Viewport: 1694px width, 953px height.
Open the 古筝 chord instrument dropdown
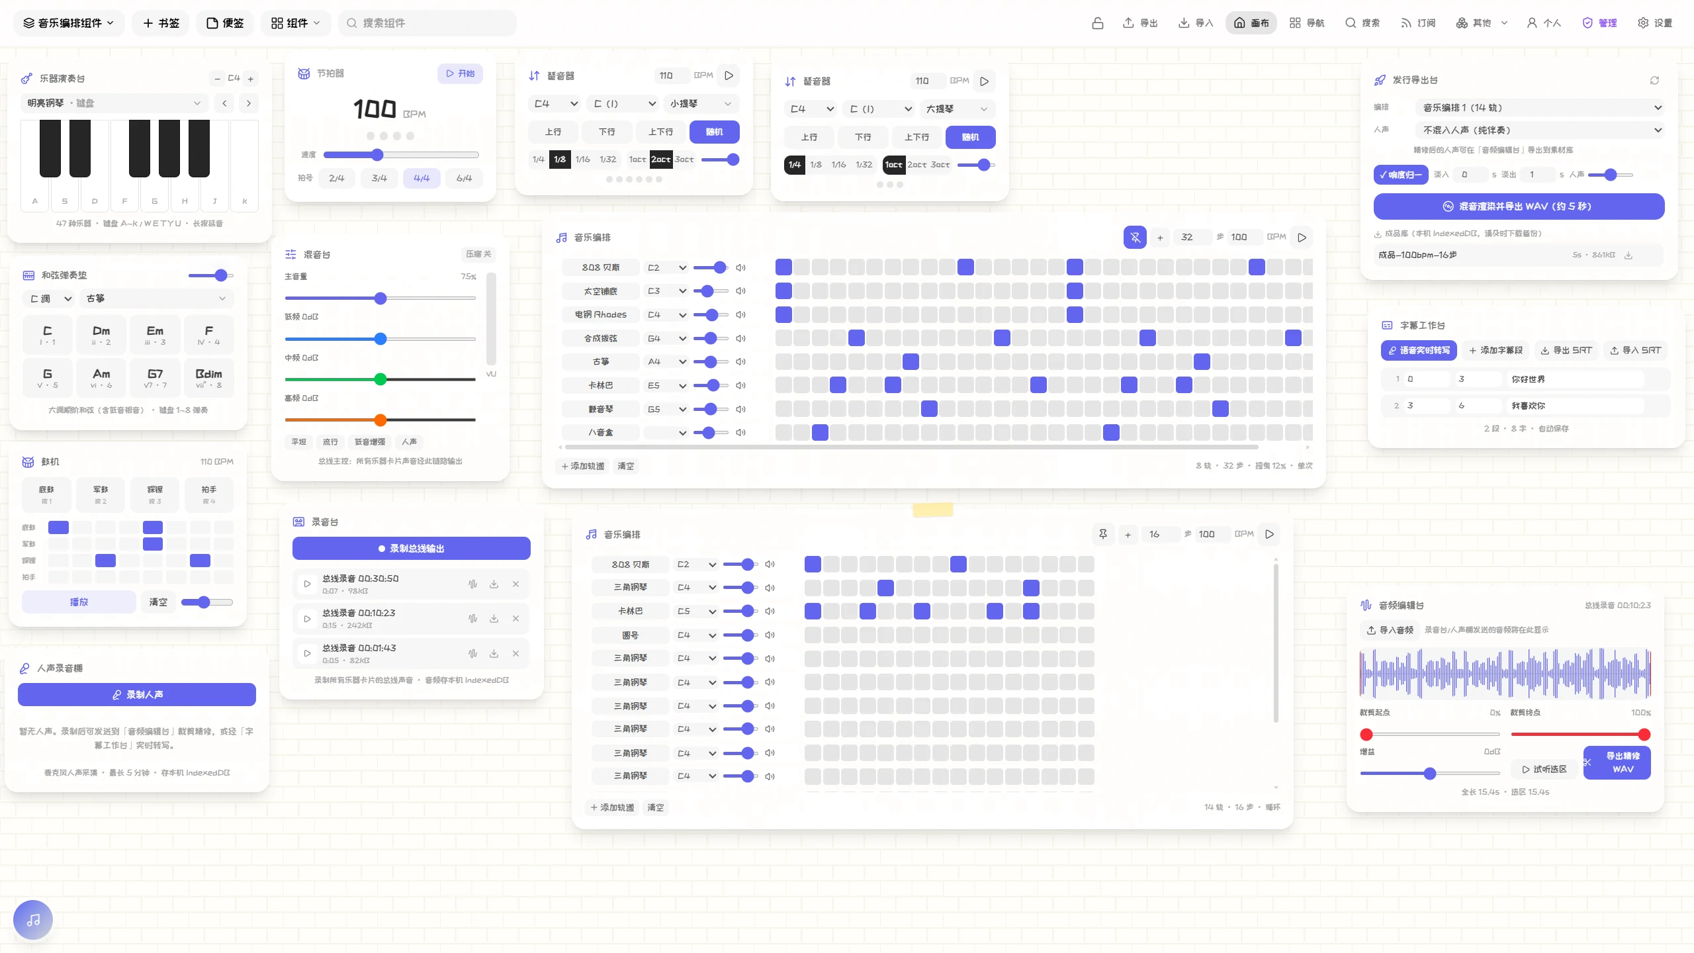point(156,298)
